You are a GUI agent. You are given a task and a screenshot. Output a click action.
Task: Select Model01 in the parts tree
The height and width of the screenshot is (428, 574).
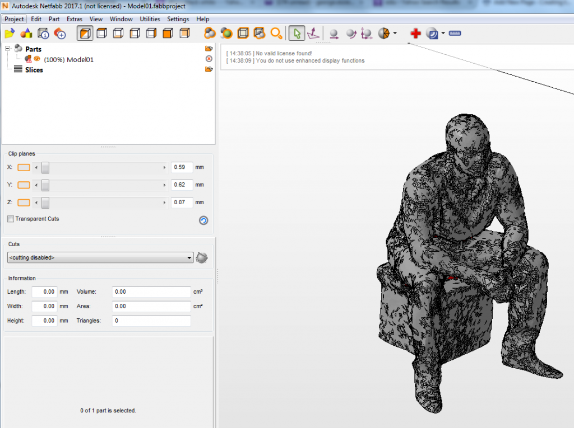(x=69, y=59)
